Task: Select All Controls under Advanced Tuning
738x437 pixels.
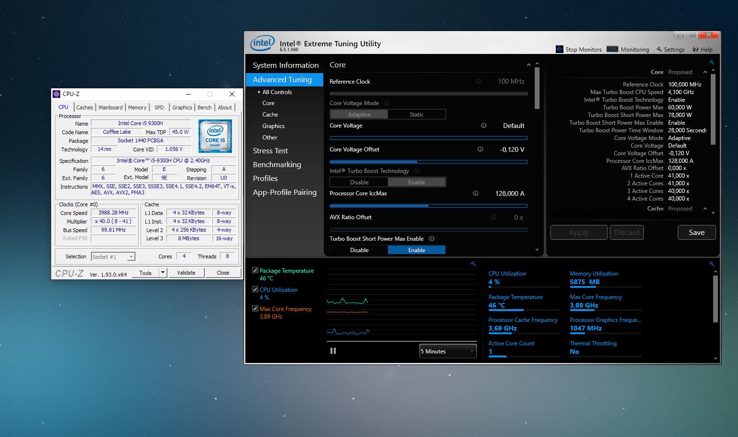Action: 277,92
